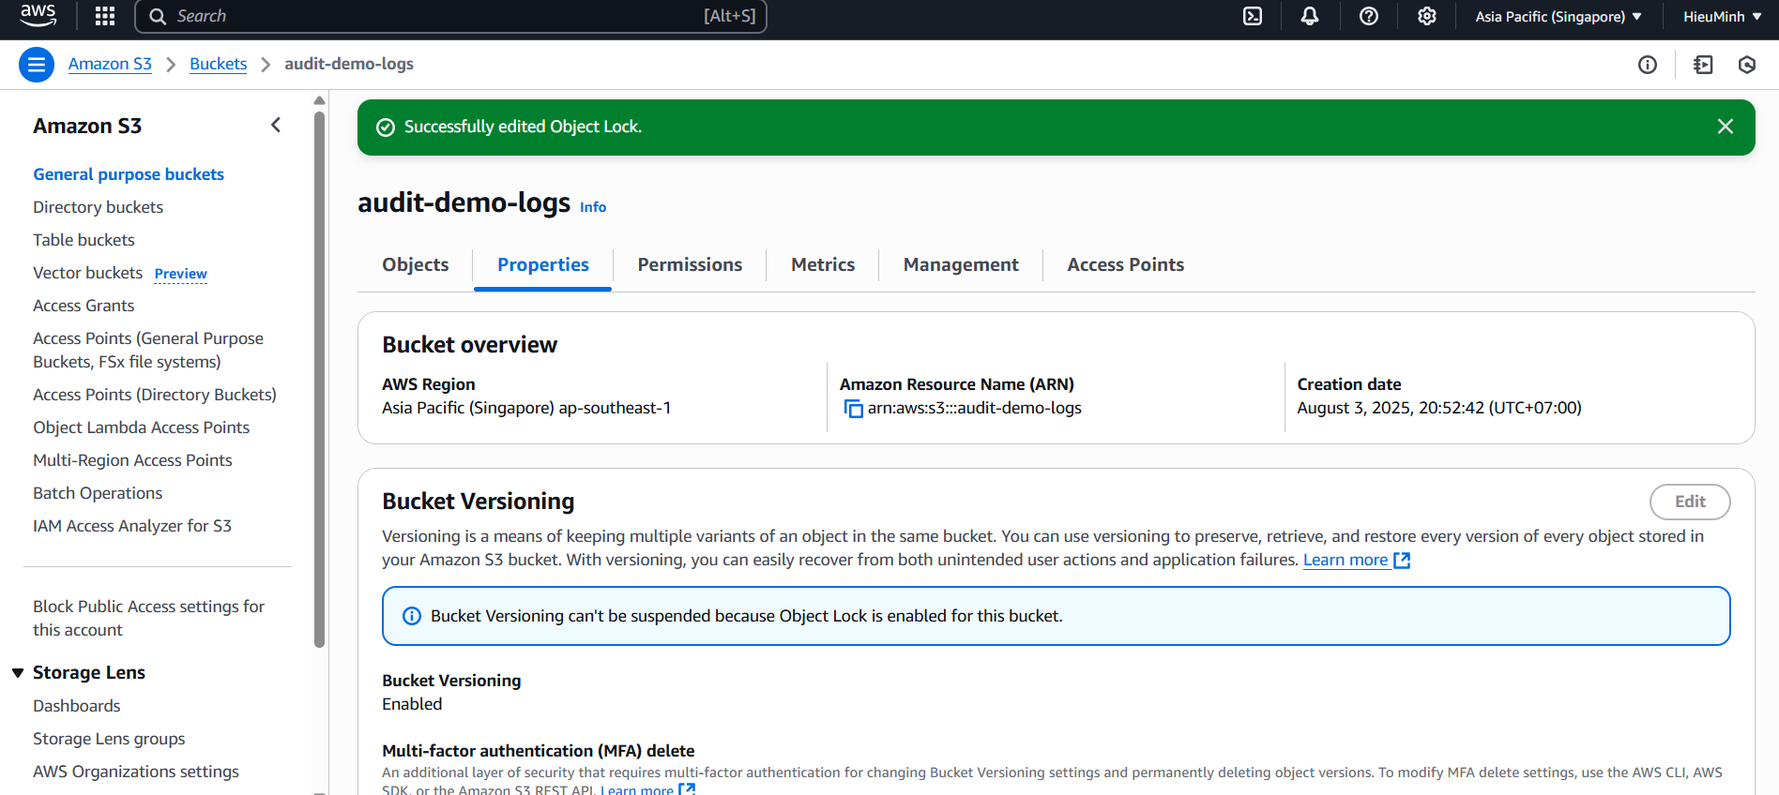Open the Management tab
The height and width of the screenshot is (795, 1779).
tap(961, 264)
